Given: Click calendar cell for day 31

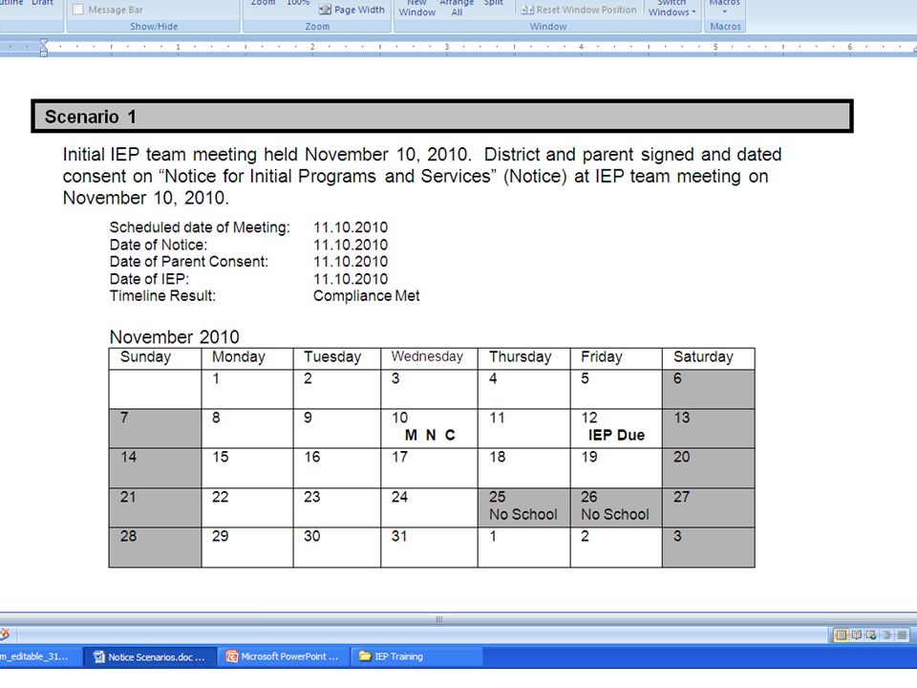Looking at the screenshot, I should point(429,547).
